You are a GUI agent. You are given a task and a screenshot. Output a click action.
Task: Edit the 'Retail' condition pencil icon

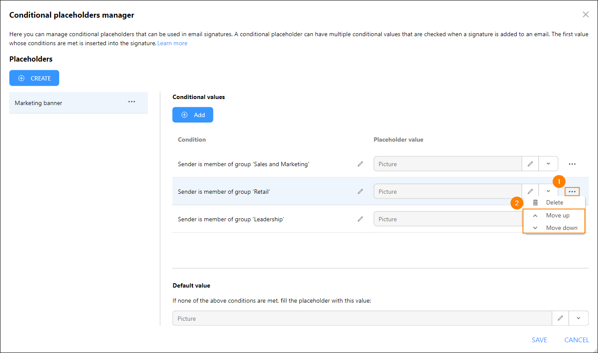[x=361, y=192]
